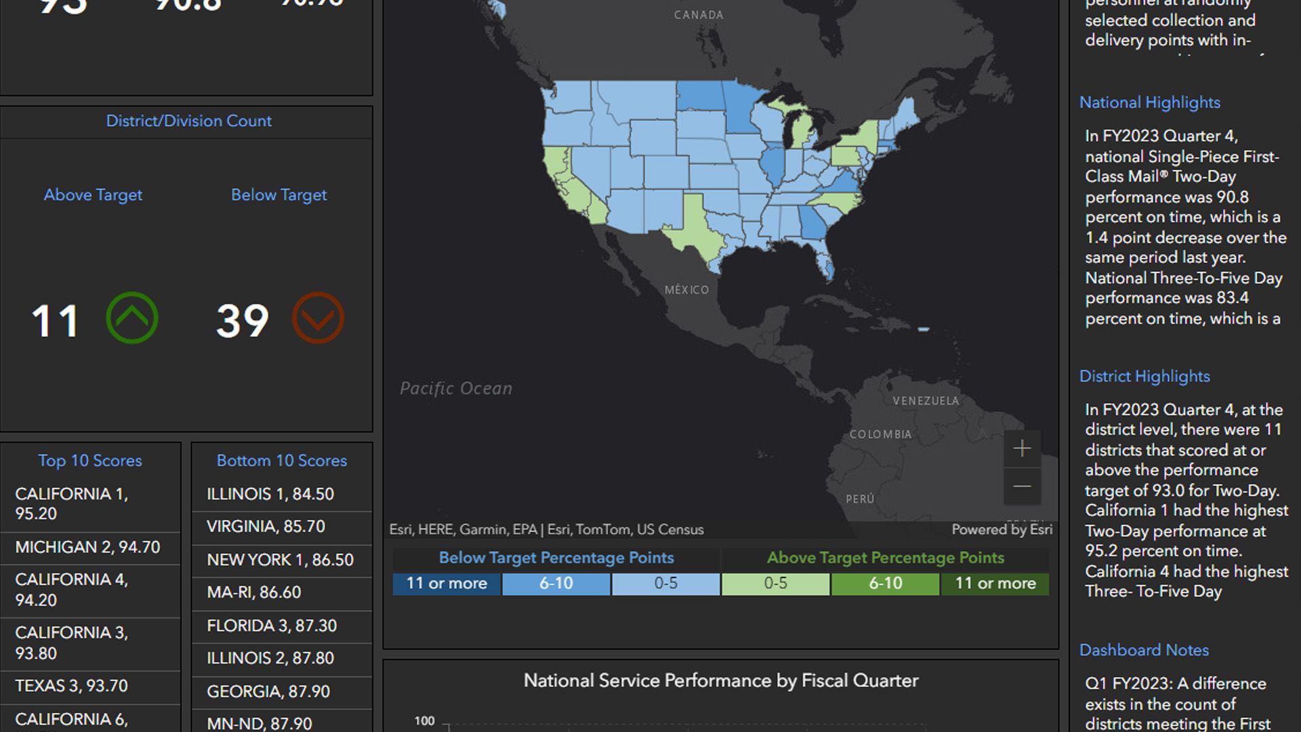
Task: Click GEORGIA, 87.90 in Bottom 10 list
Action: click(x=268, y=691)
